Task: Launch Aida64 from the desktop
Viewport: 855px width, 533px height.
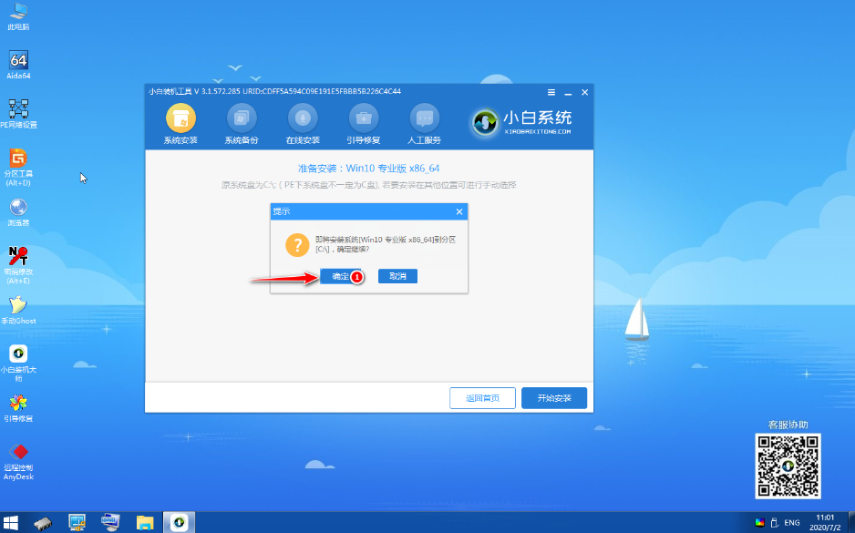Action: click(18, 65)
